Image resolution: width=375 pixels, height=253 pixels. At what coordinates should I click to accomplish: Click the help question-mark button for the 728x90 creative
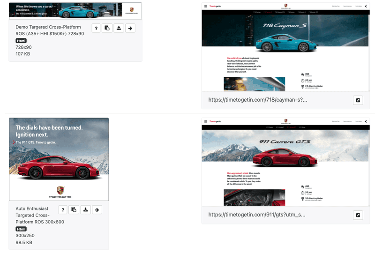[x=96, y=28]
